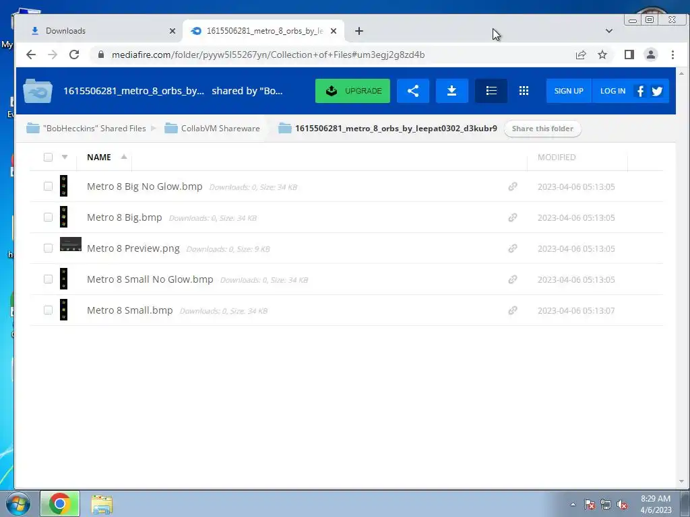Open the Chrome profile avatar
This screenshot has height=517, width=690.
click(651, 55)
